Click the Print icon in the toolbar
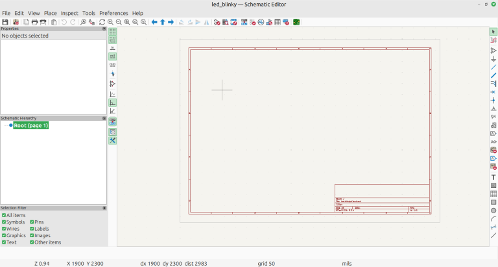Screen dimensions: 498x267 pos(34,22)
